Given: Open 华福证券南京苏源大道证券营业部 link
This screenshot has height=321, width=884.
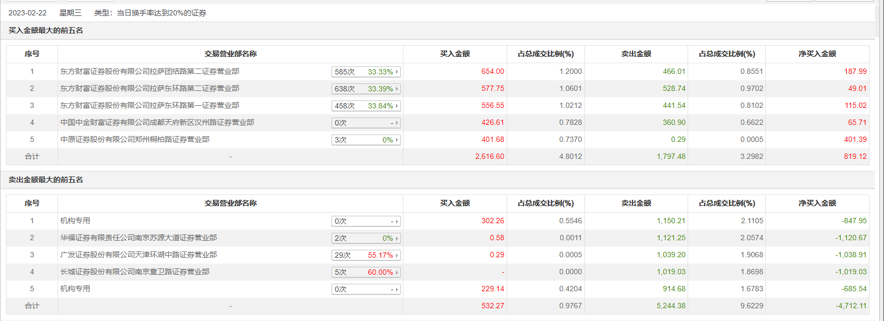Looking at the screenshot, I should (138, 238).
